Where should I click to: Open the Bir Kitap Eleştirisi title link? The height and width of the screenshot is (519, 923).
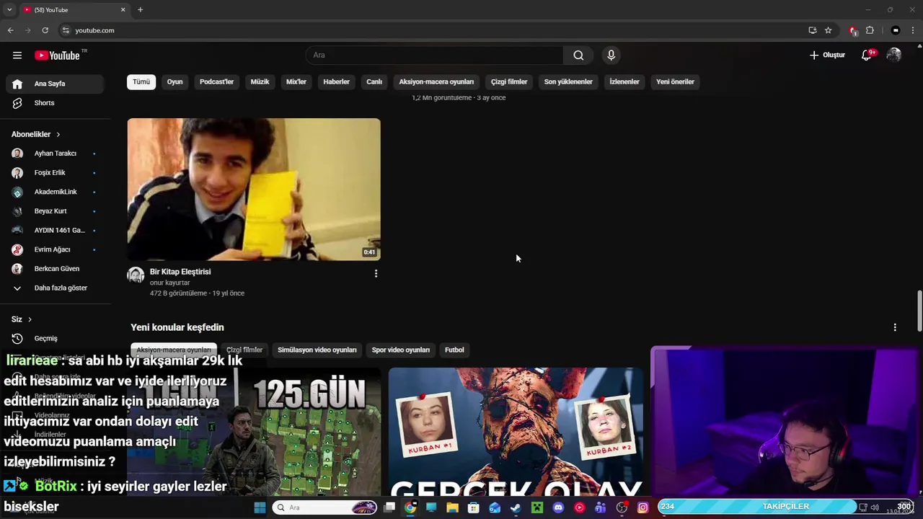(x=180, y=272)
